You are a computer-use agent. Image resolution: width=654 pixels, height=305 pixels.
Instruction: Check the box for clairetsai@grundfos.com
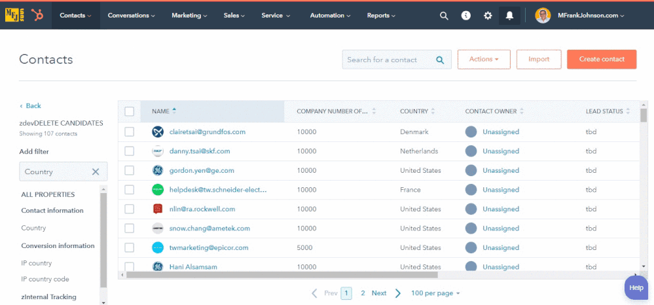click(x=130, y=132)
